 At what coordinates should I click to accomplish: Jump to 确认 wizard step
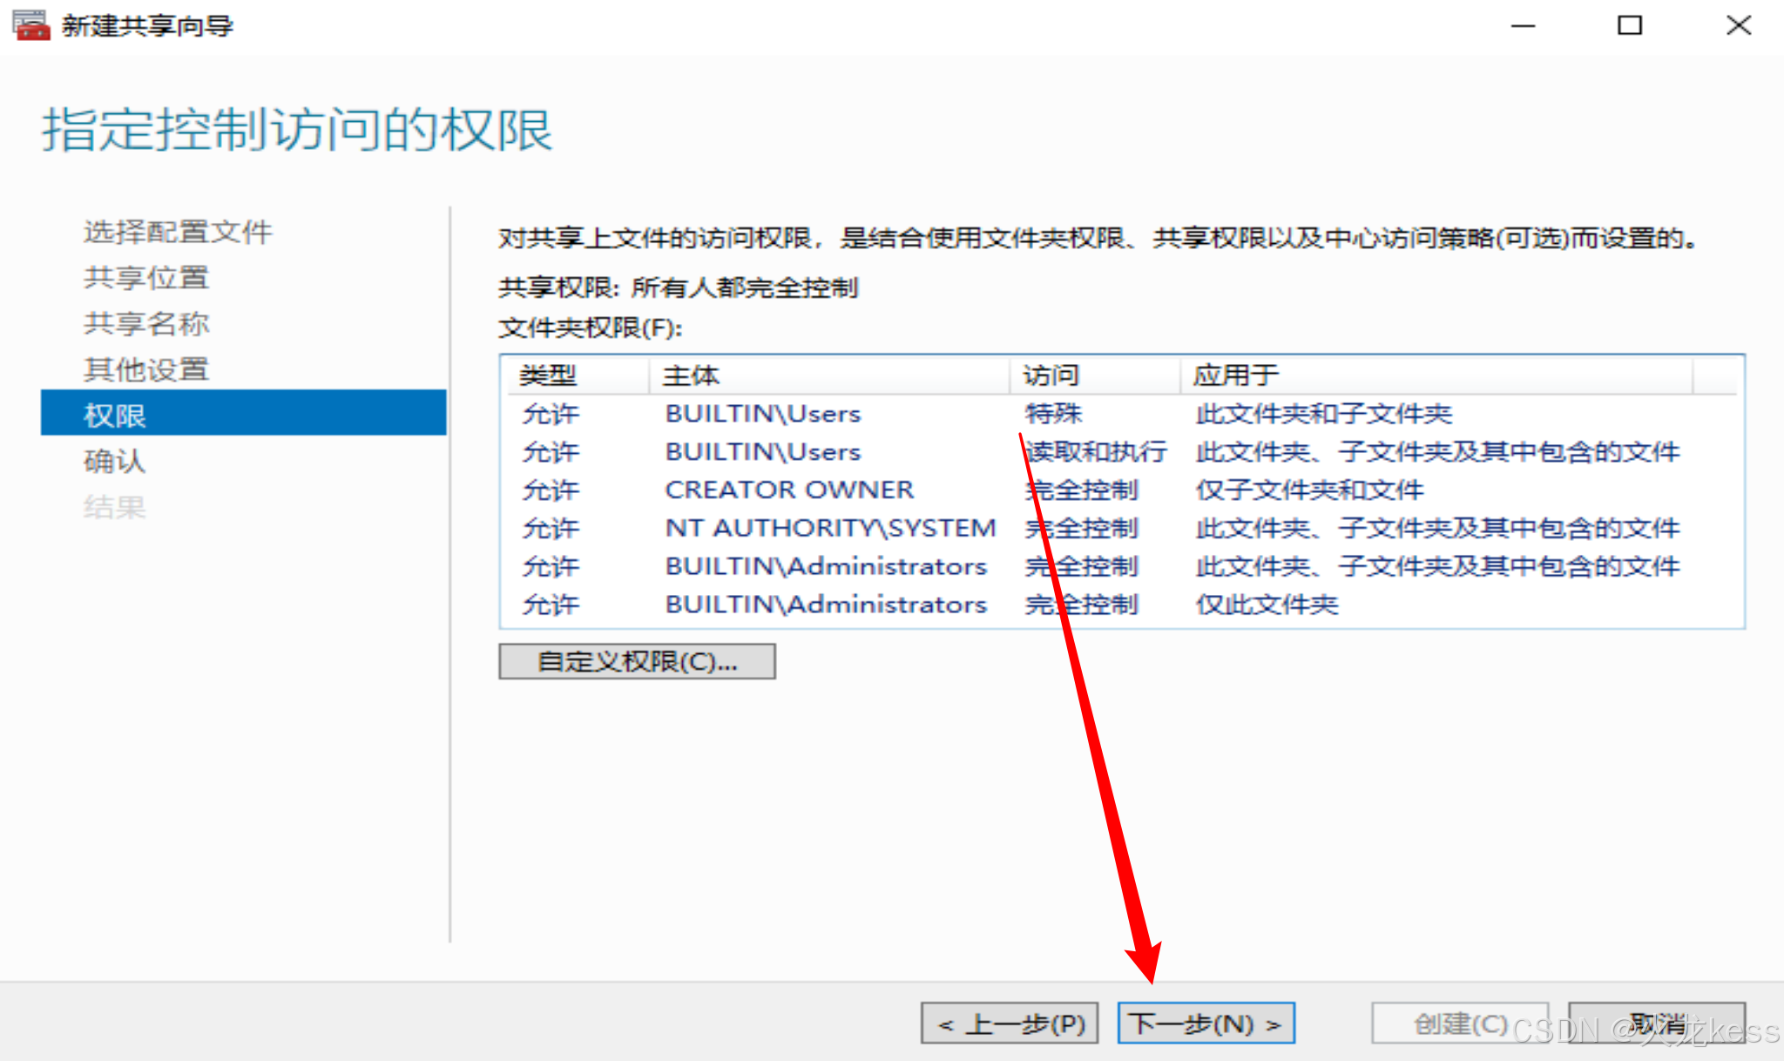[x=114, y=462]
